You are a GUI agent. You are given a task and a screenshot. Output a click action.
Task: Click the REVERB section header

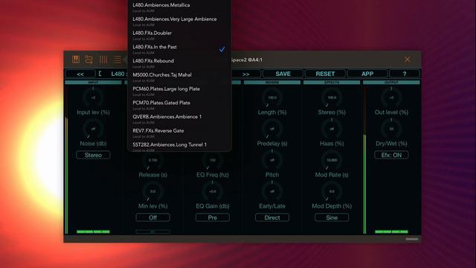coord(272,83)
